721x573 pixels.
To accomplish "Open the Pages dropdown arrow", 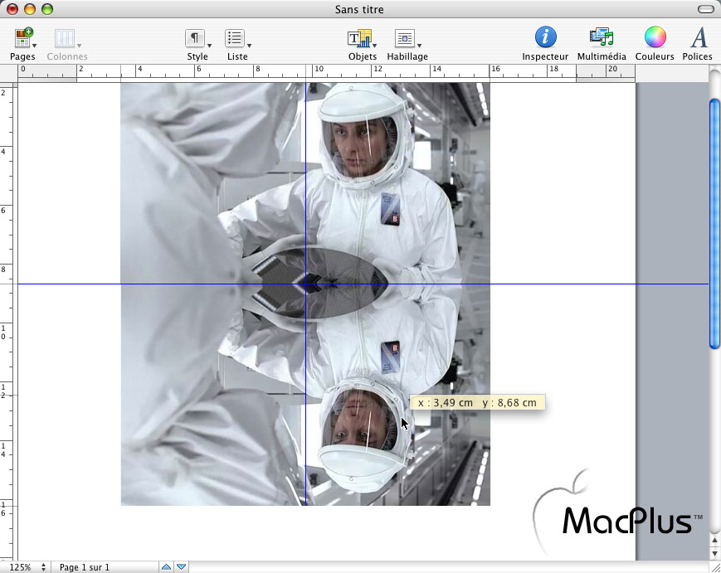I will tap(35, 46).
